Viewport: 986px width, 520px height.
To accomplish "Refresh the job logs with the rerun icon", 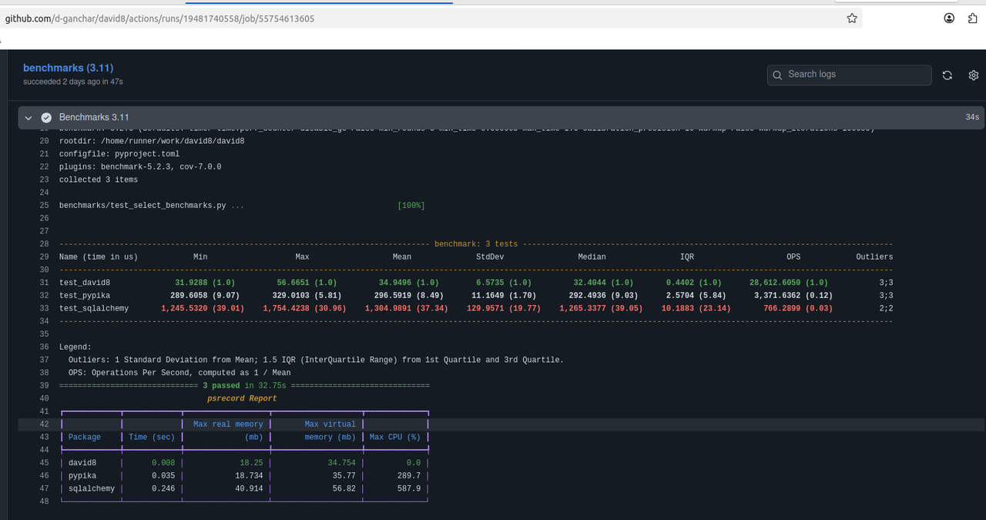I will pos(947,75).
